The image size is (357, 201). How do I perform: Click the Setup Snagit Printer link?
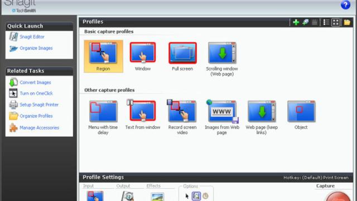pos(39,105)
